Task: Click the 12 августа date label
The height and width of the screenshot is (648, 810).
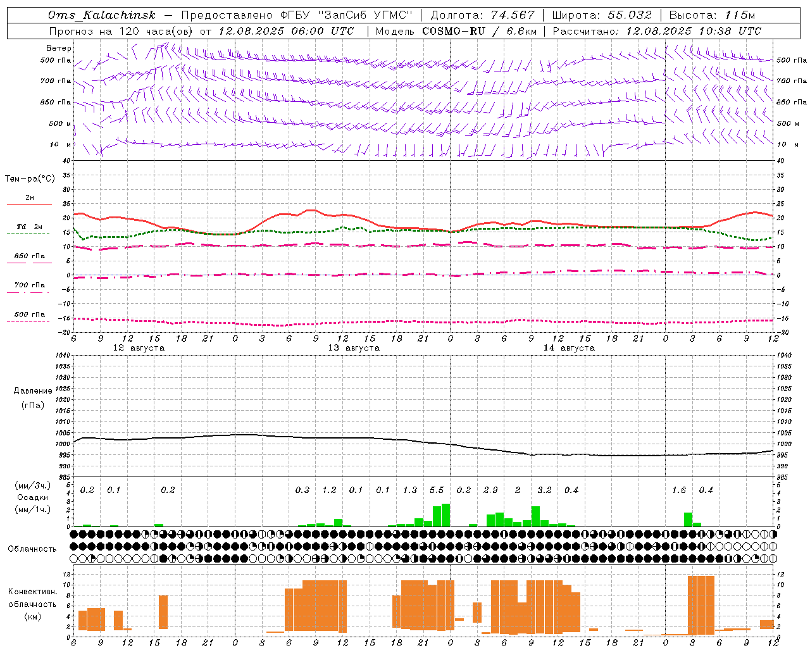Action: click(139, 348)
